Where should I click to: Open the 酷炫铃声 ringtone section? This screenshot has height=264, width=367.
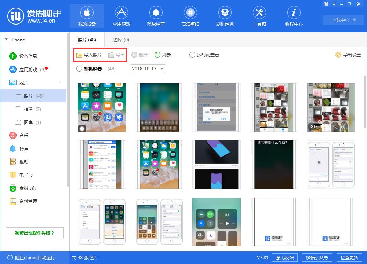point(156,16)
